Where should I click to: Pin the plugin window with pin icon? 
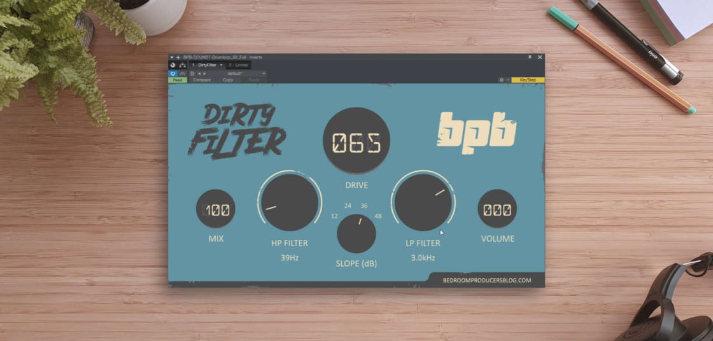(x=530, y=57)
